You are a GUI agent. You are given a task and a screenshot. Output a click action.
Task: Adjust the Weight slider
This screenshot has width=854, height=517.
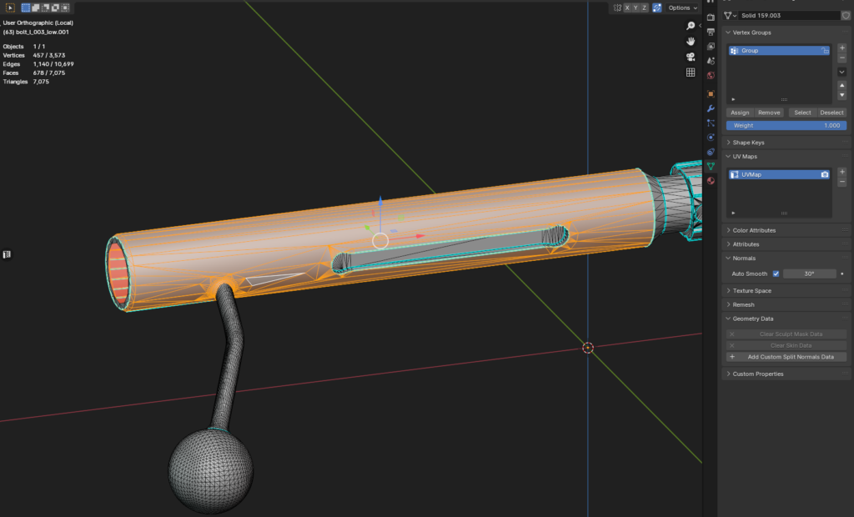[x=786, y=125]
